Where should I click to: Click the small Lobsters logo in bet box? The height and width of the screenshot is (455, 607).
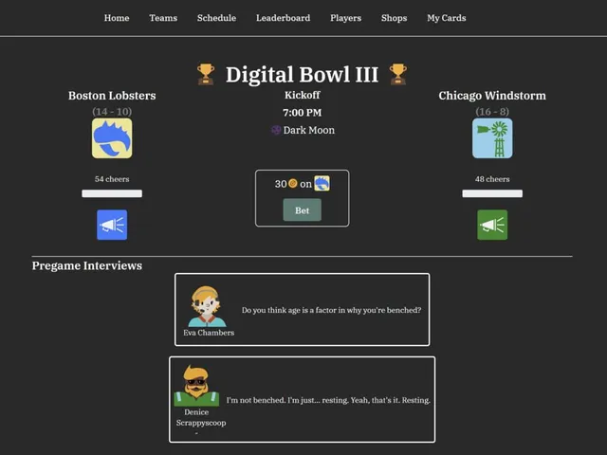[322, 183]
